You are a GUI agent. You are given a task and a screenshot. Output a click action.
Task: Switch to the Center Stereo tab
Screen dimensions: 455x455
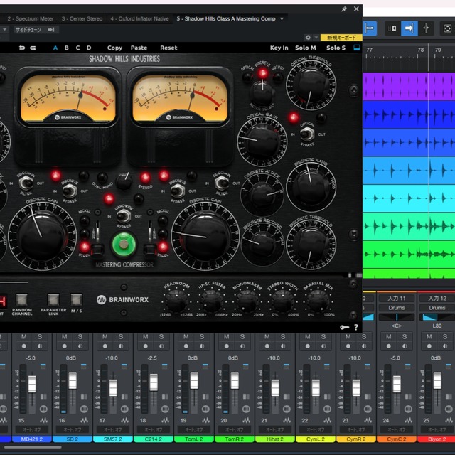(x=81, y=18)
